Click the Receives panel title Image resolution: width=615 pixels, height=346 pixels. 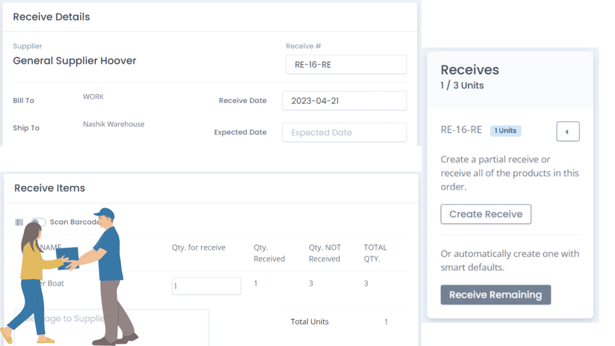469,70
